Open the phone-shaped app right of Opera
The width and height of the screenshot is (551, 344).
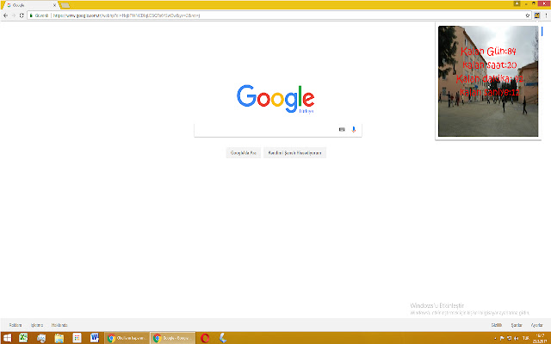tap(223, 338)
